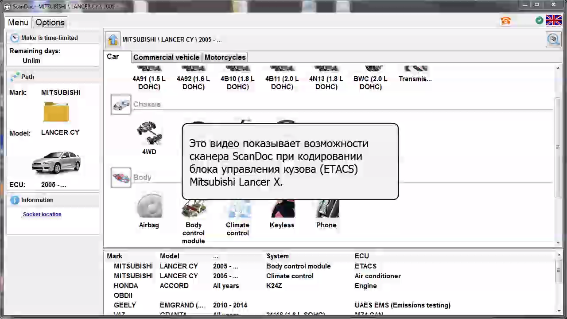This screenshot has width=567, height=319.
Task: Select the 4N13 (1.8 L DOHC) engine
Action: [x=326, y=78]
